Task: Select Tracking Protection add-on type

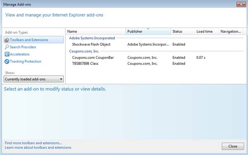Action: (x=26, y=61)
